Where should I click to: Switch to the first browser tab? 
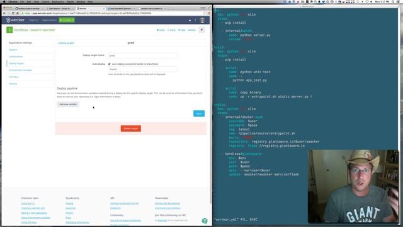click(29, 8)
